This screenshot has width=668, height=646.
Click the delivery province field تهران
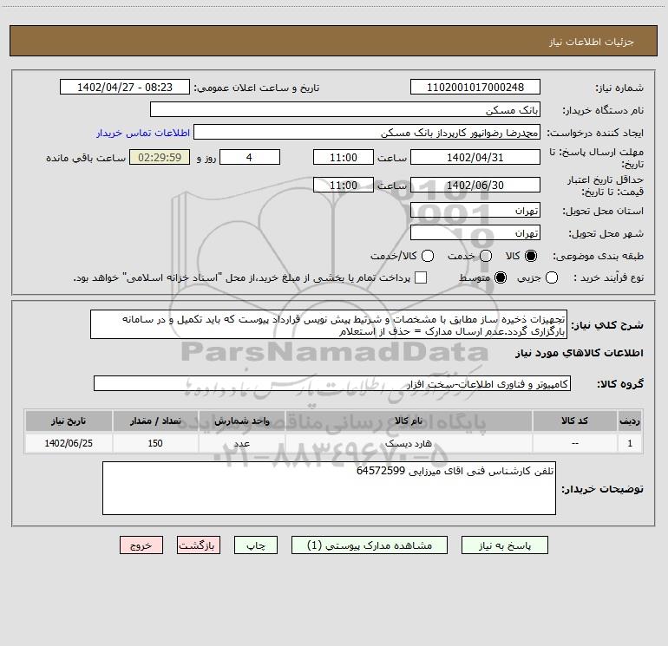tap(475, 211)
